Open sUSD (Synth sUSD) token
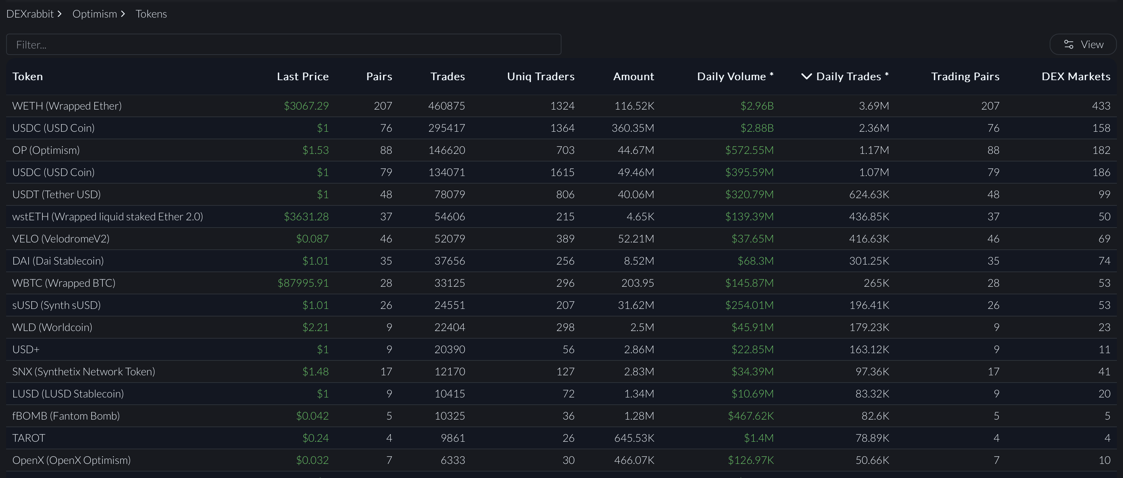The image size is (1123, 478). point(56,305)
